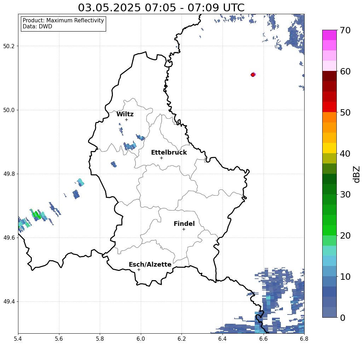The height and width of the screenshot is (345, 364).
Task: Click the "Product: Maximum Reflectivity" label
Action: click(63, 21)
